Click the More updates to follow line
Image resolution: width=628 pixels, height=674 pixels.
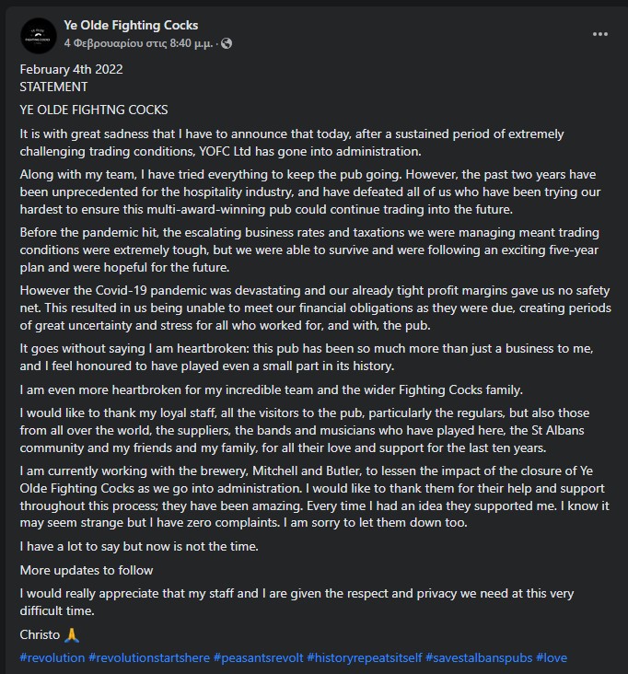click(x=87, y=570)
